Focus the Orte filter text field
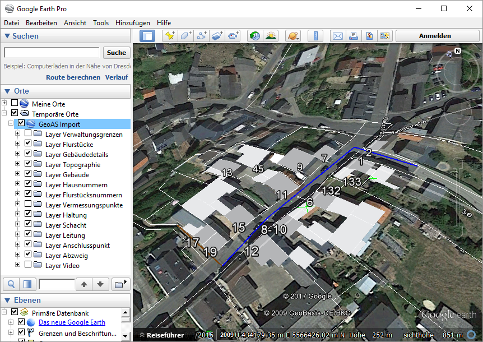The width and height of the screenshot is (483, 342). [x=57, y=284]
